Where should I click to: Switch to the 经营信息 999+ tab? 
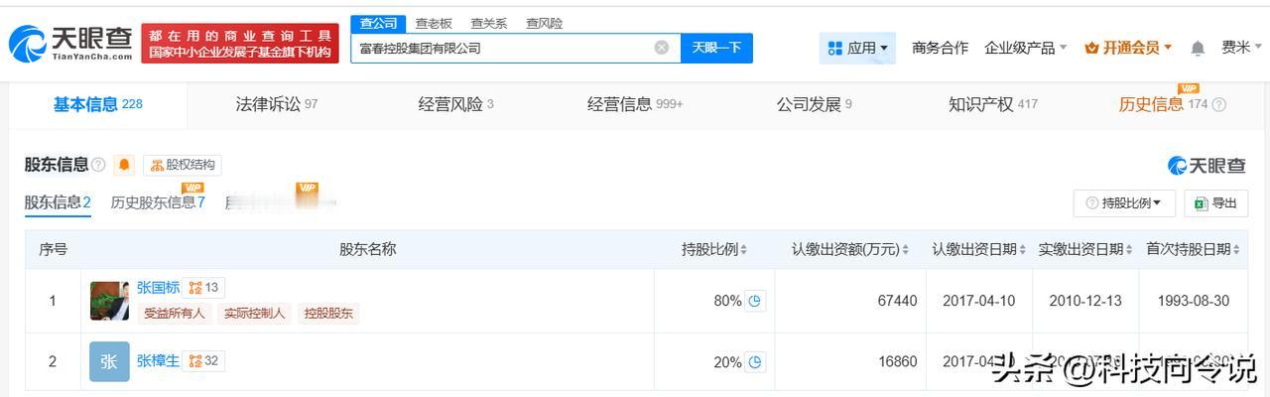pyautogui.click(x=635, y=104)
